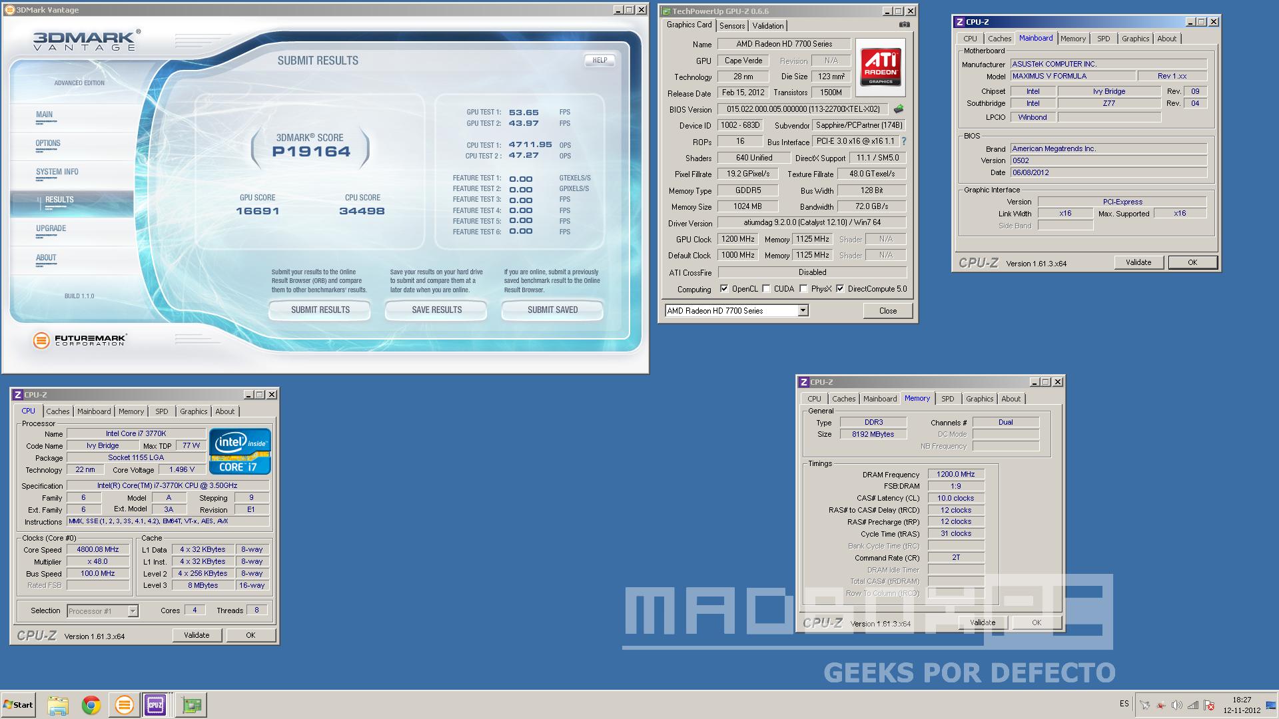1279x719 pixels.
Task: Click the Save Results button
Action: [x=436, y=310]
